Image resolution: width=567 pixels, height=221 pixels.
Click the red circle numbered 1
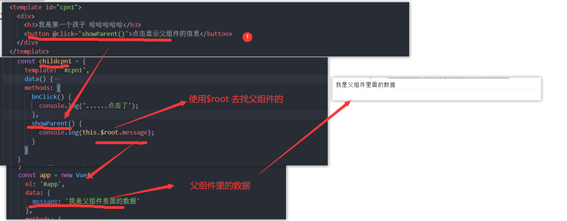tap(247, 37)
